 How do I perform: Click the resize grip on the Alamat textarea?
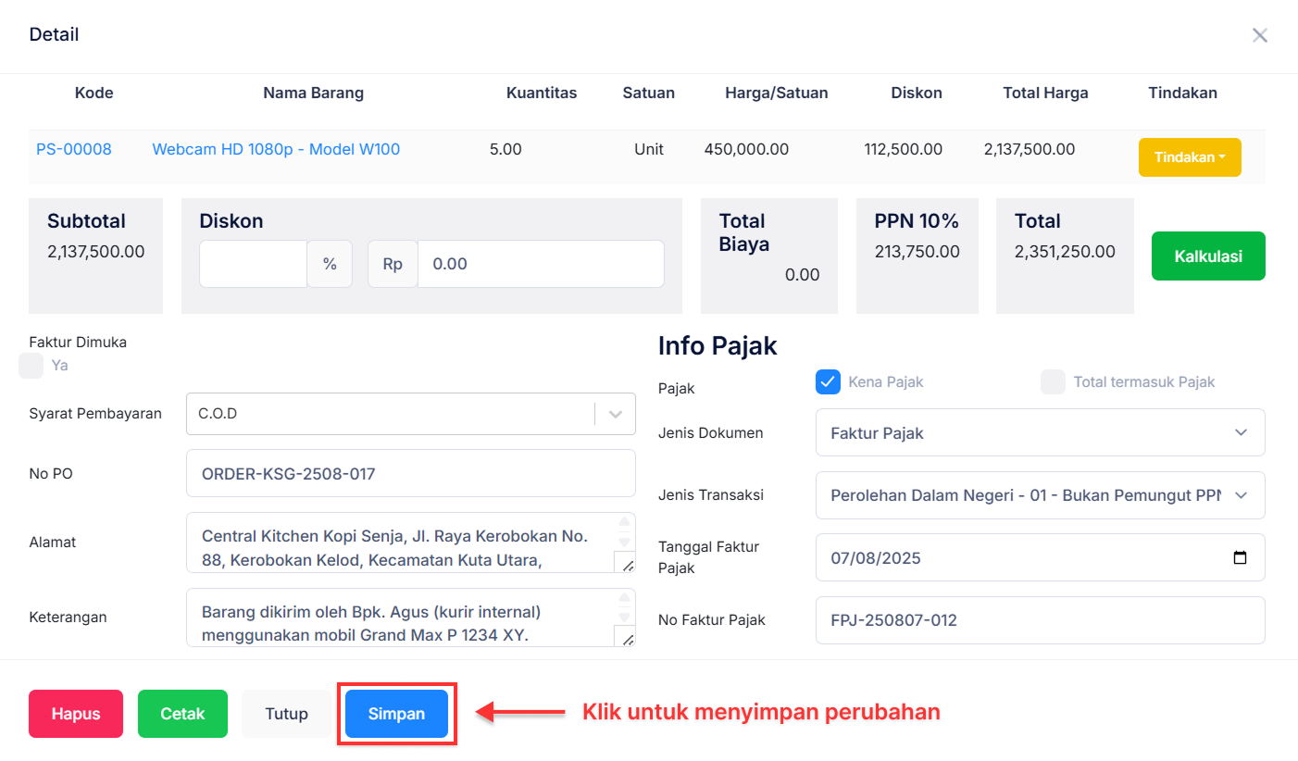tap(629, 565)
